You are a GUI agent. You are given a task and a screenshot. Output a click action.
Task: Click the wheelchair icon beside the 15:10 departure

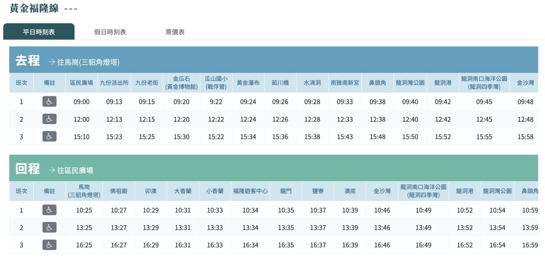(x=50, y=137)
